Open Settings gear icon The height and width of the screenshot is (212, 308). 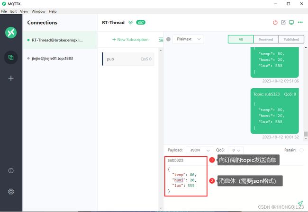11,191
